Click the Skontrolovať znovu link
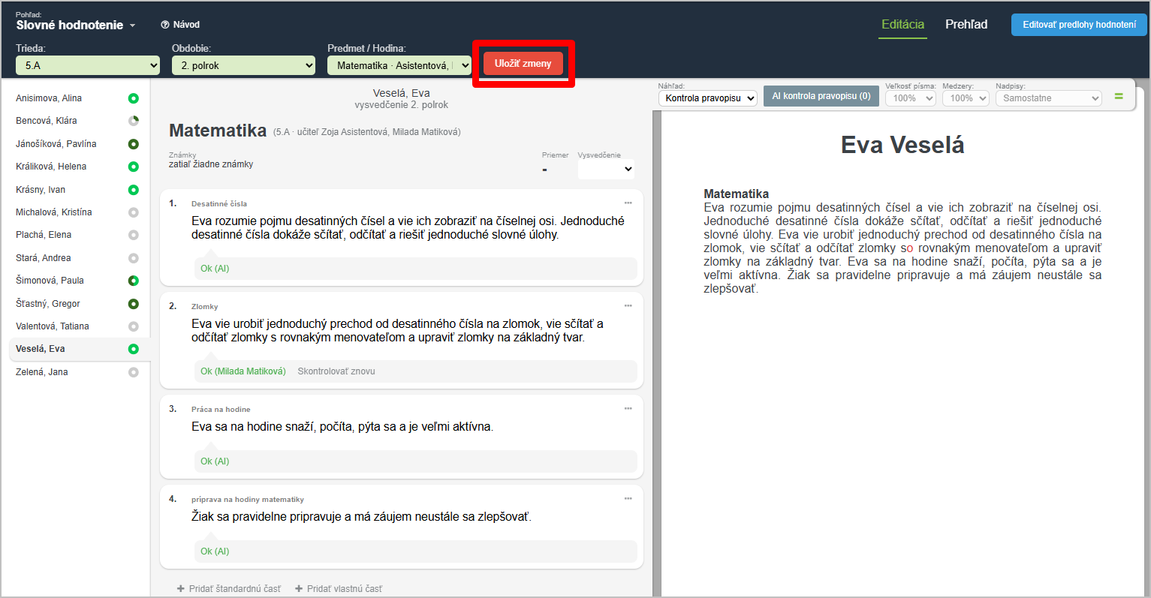Viewport: 1151px width, 598px height. (336, 371)
